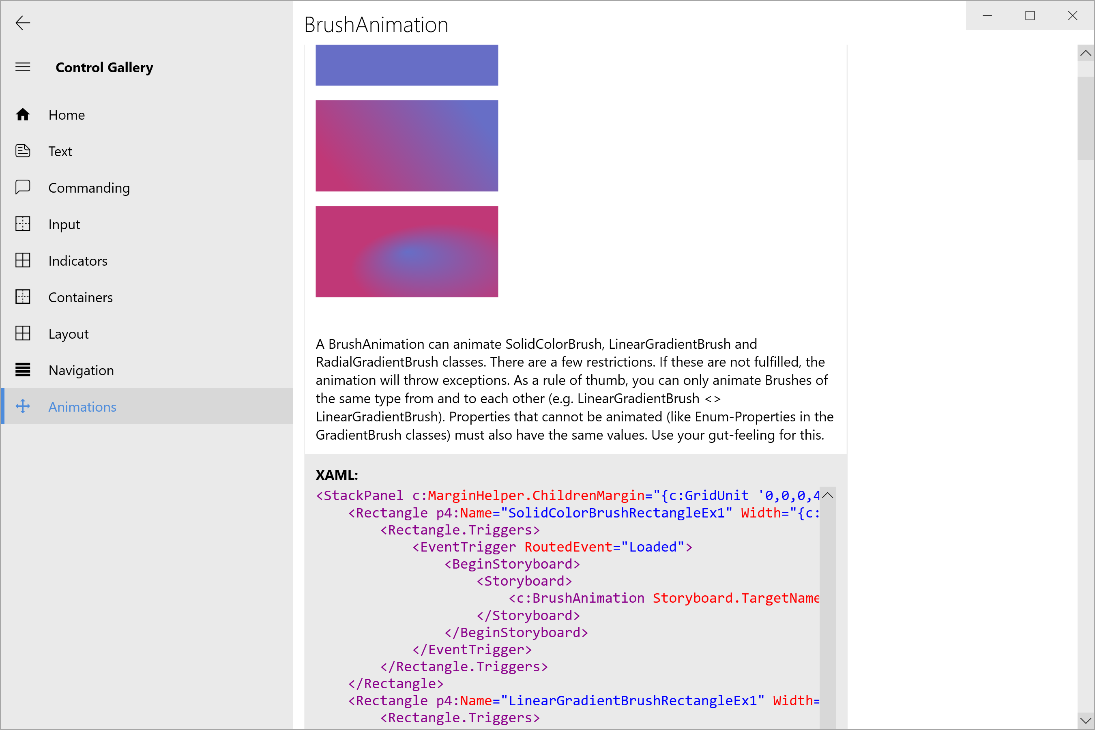Click the solid blue-purple rectangle
Screen dimensions: 1095x730
click(406, 65)
